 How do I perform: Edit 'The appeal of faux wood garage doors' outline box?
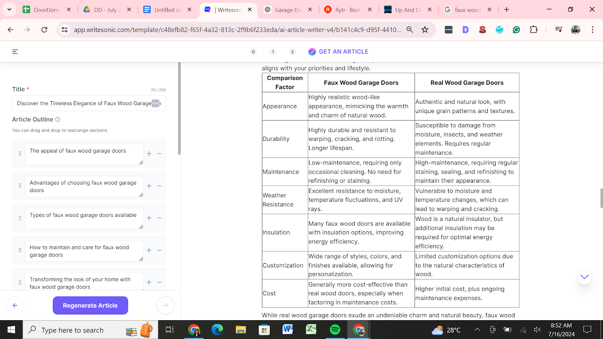(84, 154)
